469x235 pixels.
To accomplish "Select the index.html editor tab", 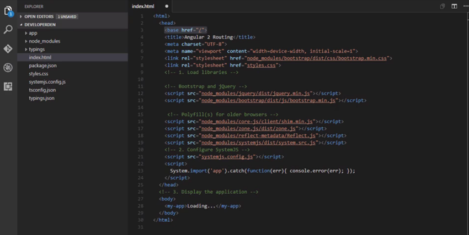I will pyautogui.click(x=151, y=6).
